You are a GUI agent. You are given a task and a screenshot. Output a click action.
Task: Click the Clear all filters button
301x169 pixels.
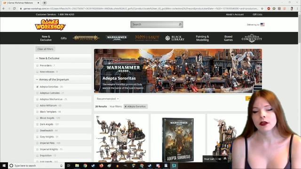45,49
